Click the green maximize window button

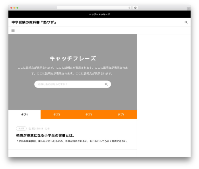18,8
